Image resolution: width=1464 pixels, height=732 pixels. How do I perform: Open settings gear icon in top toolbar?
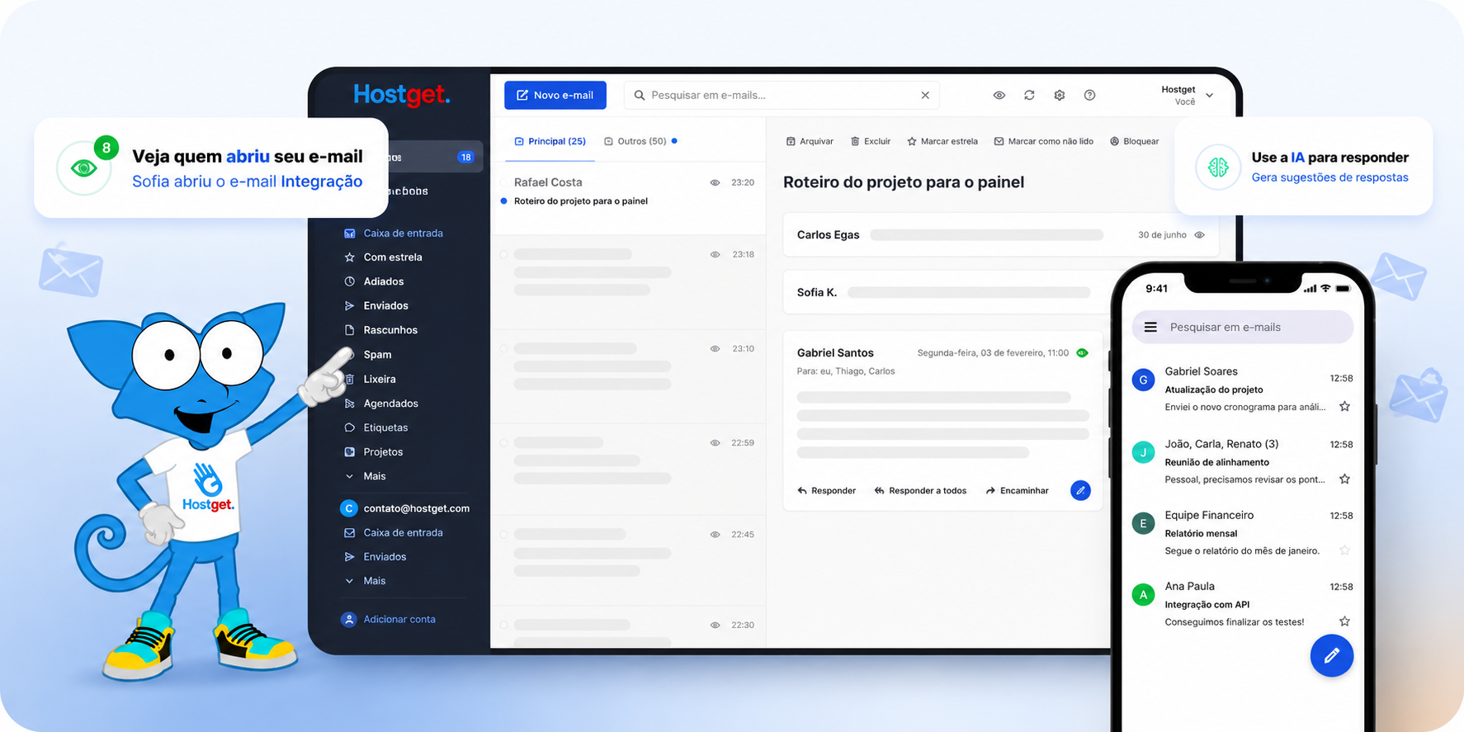coord(1060,95)
